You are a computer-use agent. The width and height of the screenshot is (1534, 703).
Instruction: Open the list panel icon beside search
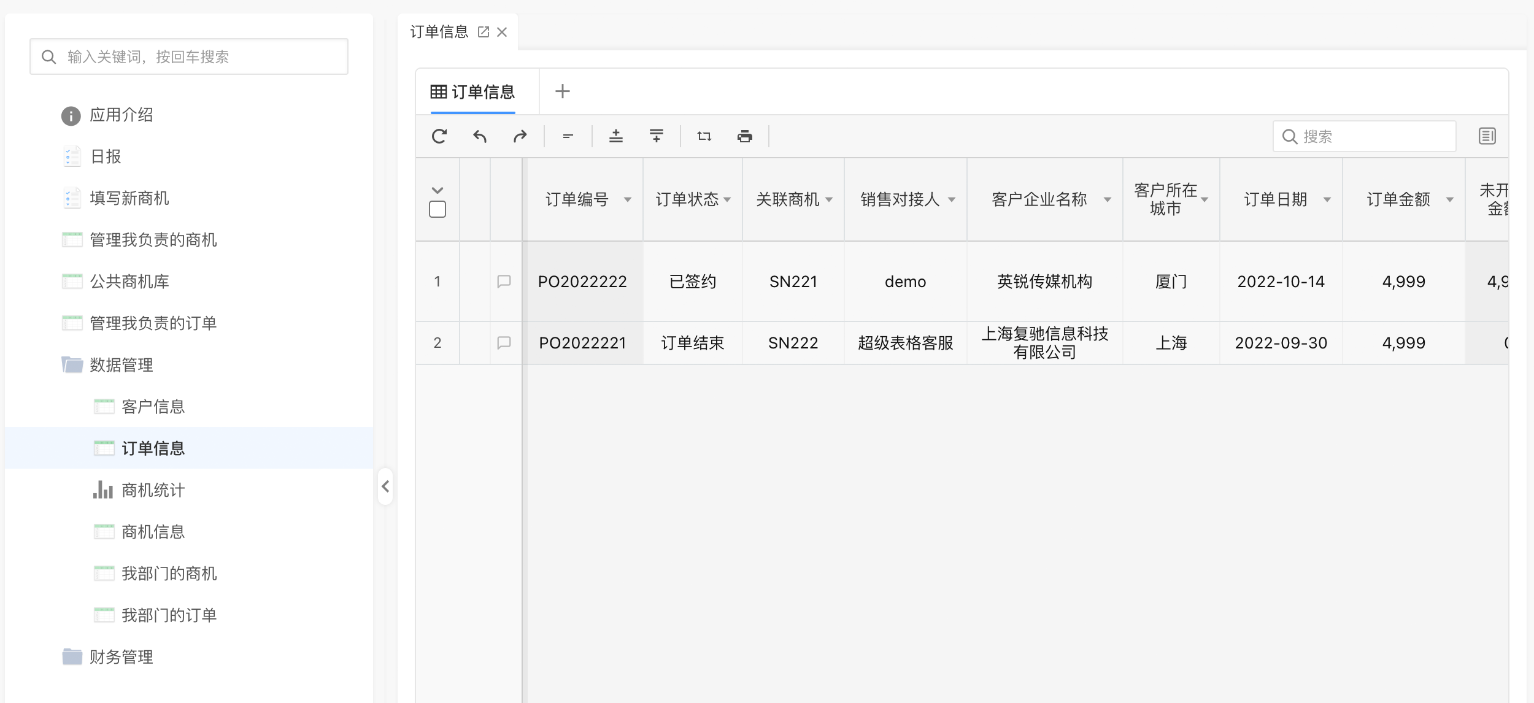(1487, 136)
